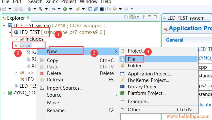Open the Window menu

[x=88, y=1]
